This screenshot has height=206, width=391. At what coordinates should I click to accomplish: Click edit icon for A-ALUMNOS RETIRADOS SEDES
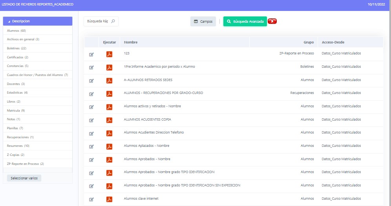coord(91,81)
